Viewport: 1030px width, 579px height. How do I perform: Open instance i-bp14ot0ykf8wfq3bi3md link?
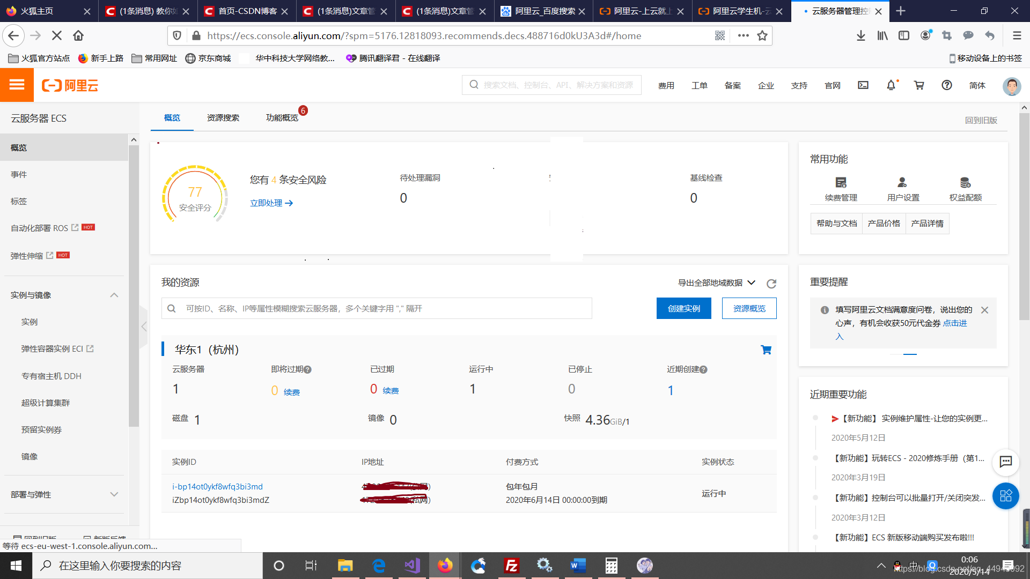[x=217, y=486]
